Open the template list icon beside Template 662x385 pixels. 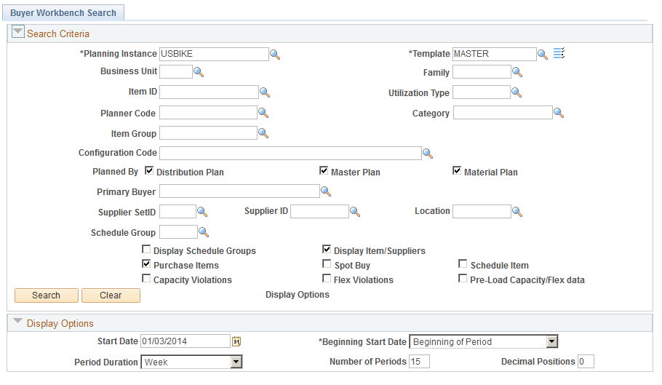point(559,53)
